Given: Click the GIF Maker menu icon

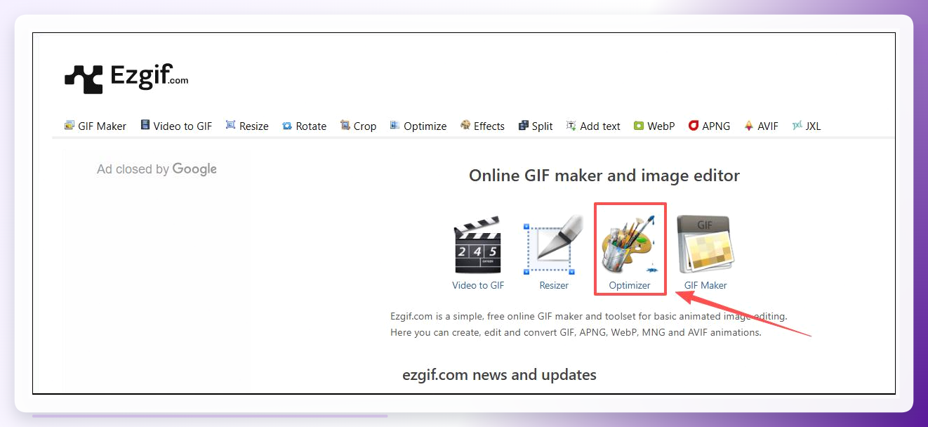Looking at the screenshot, I should 69,126.
